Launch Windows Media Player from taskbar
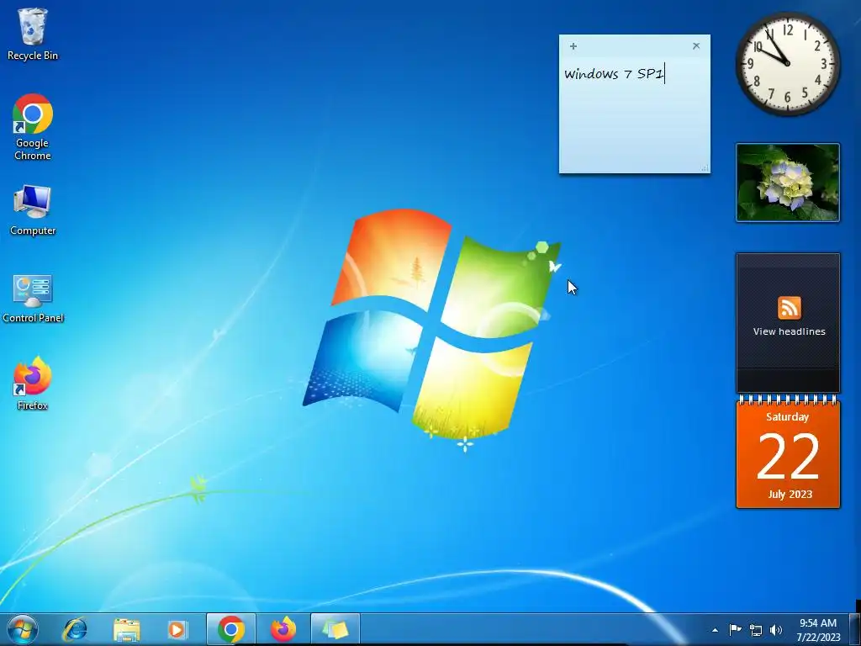 [x=177, y=629]
